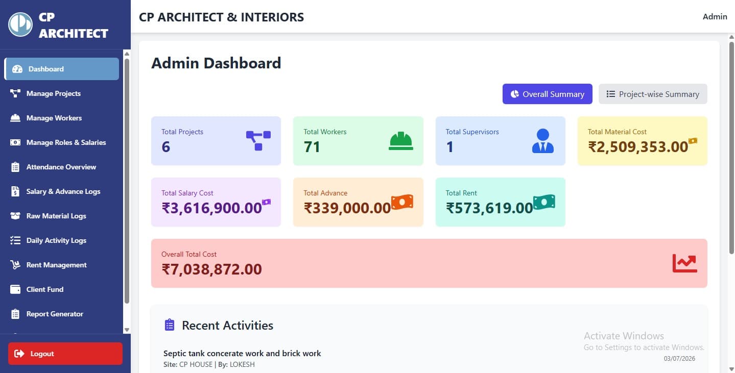This screenshot has height=373, width=735.
Task: Click the Rent Management dolly icon
Action: click(x=15, y=265)
